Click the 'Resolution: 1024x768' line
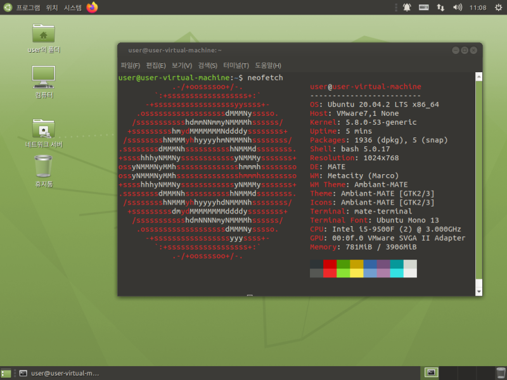507x380 pixels. (354, 158)
